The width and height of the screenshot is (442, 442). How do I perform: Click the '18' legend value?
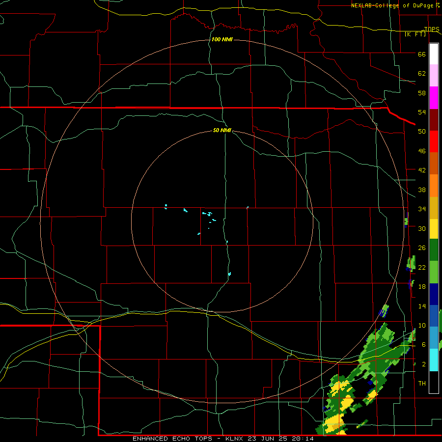click(x=422, y=287)
